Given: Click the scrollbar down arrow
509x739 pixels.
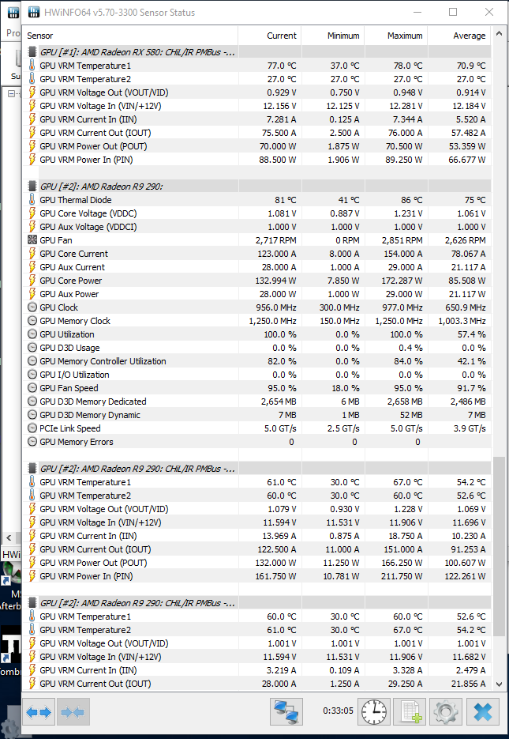Looking at the screenshot, I should coord(499,684).
